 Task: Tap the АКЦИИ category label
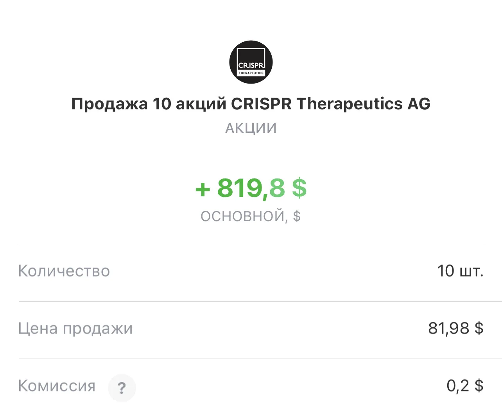pos(251,128)
